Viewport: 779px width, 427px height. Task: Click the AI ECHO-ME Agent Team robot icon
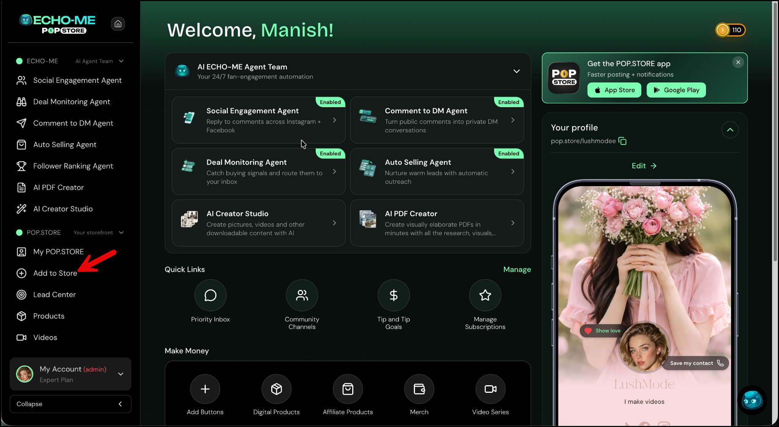click(183, 71)
